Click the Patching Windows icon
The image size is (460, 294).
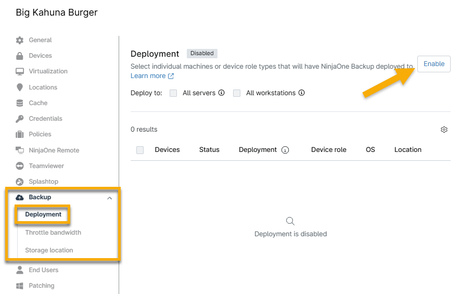pos(20,286)
